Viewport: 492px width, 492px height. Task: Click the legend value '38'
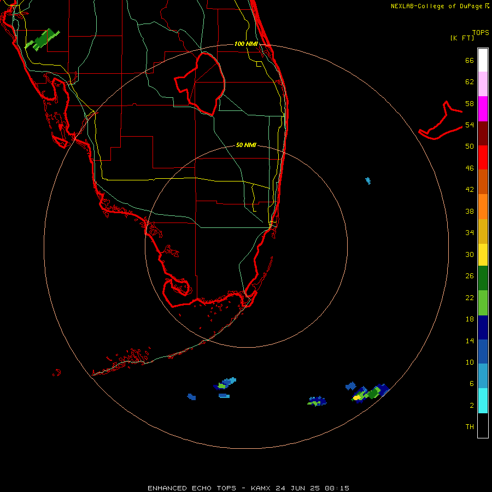tap(470, 211)
